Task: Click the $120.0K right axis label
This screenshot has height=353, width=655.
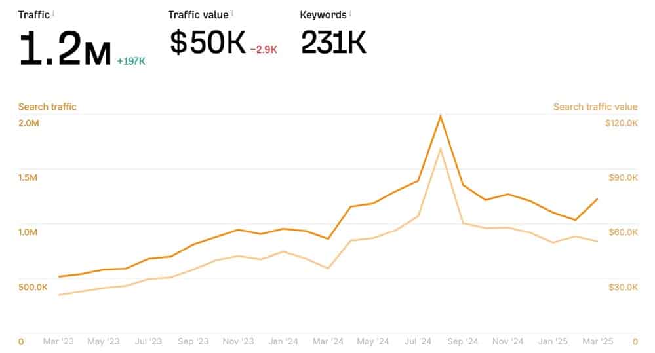Action: [622, 123]
